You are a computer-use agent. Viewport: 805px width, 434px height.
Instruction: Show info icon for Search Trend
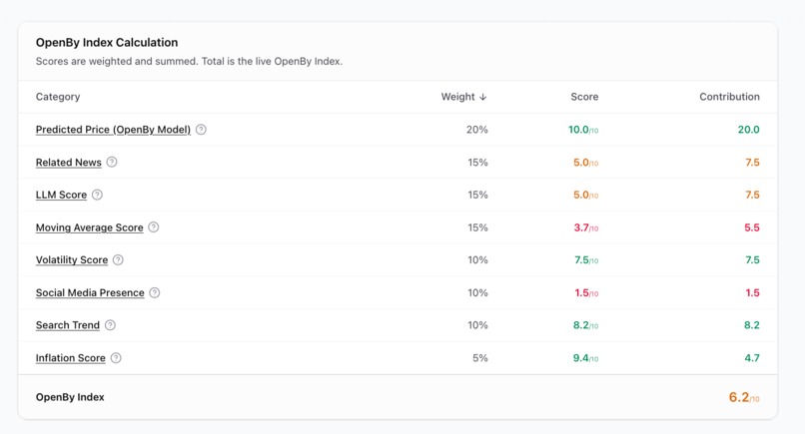[111, 325]
